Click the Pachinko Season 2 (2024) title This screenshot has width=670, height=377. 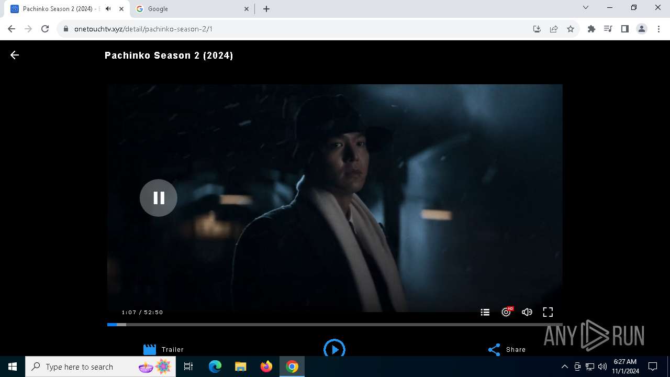(169, 56)
